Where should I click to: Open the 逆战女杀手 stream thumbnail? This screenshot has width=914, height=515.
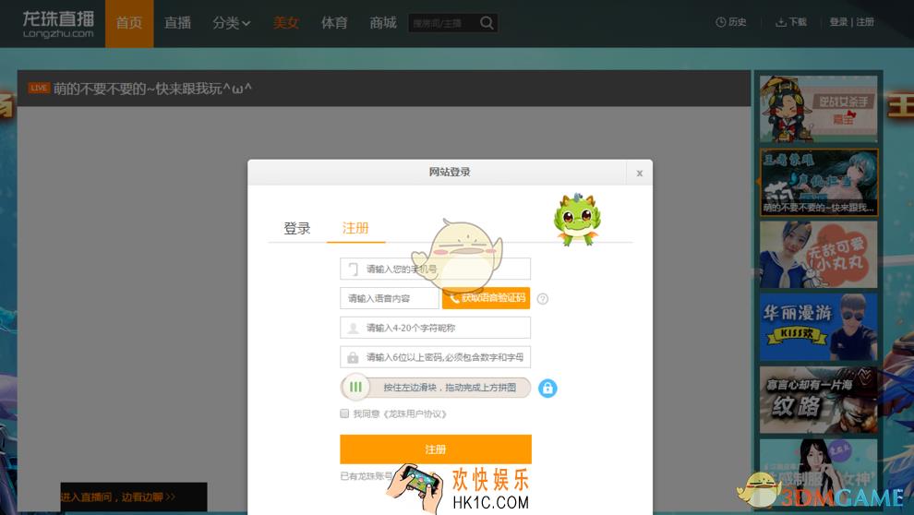818,108
